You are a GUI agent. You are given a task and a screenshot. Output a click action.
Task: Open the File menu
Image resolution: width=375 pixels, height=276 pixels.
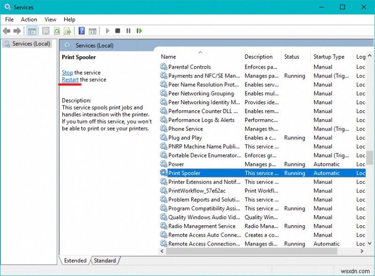(9, 19)
